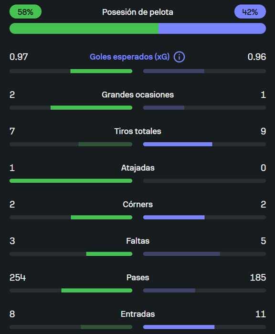Screen dimensions: 275x334
Task: Click the 254 passes value
Action: pyautogui.click(x=18, y=278)
